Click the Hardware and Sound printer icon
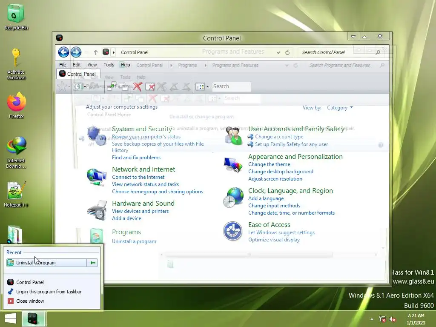The image size is (436, 327). pos(97,210)
